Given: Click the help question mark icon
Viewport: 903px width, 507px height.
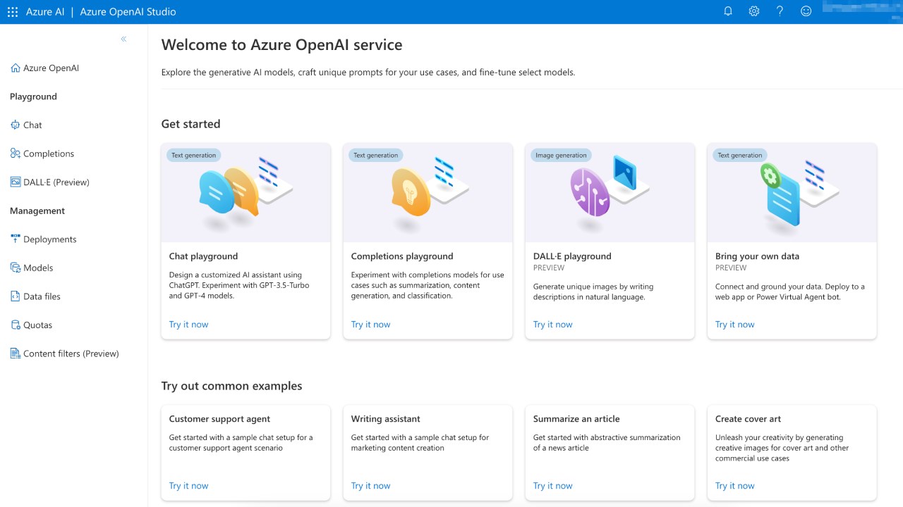Looking at the screenshot, I should (780, 12).
